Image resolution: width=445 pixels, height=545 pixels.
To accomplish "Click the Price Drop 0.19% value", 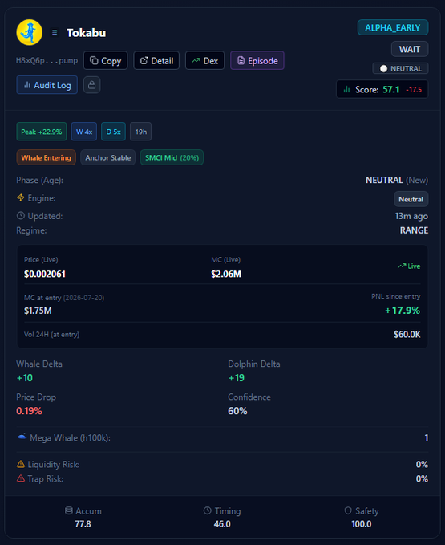I will pyautogui.click(x=29, y=411).
